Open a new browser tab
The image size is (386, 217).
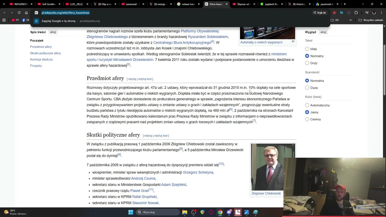(x=345, y=4)
